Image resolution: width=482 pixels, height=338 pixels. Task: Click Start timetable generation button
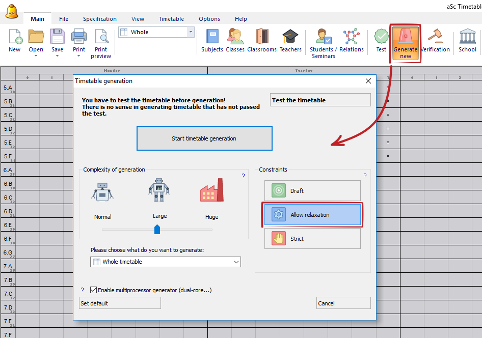click(x=204, y=138)
